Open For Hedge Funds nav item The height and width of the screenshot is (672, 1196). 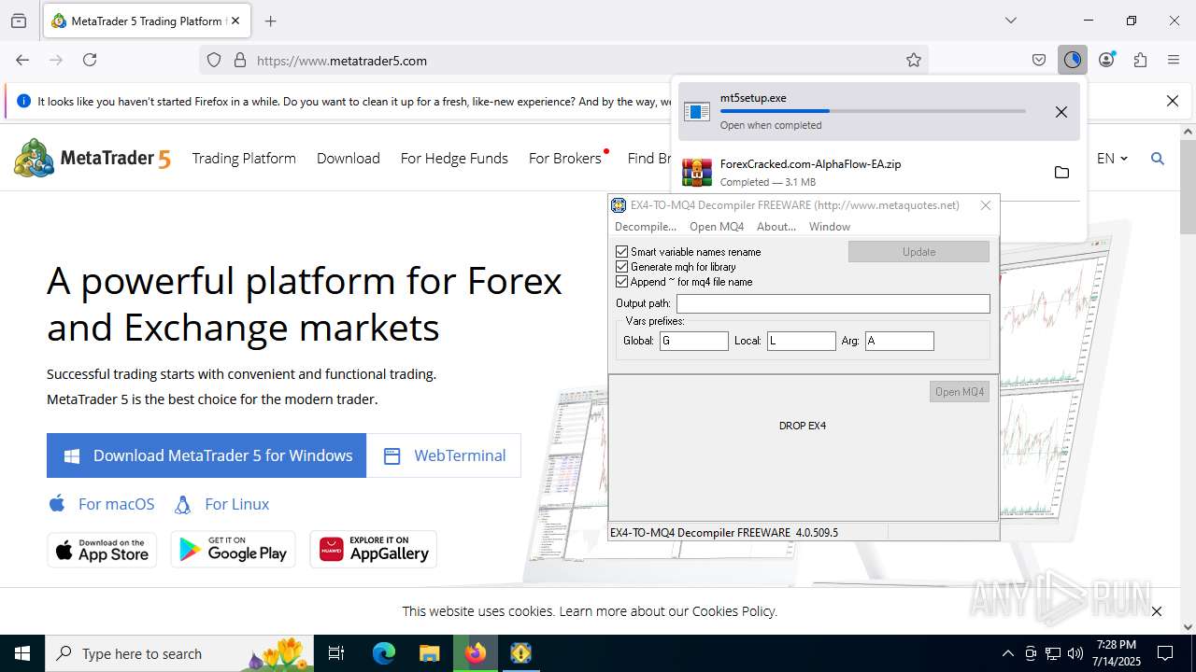[x=454, y=159]
